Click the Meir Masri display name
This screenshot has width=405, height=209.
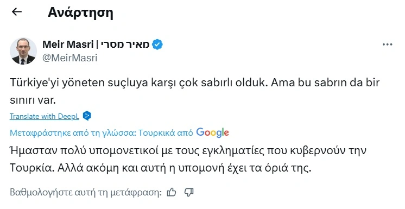point(68,45)
